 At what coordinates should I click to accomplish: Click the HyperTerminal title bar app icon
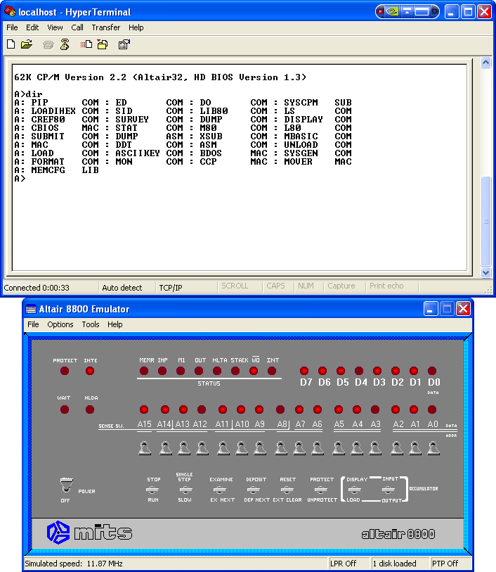click(9, 12)
